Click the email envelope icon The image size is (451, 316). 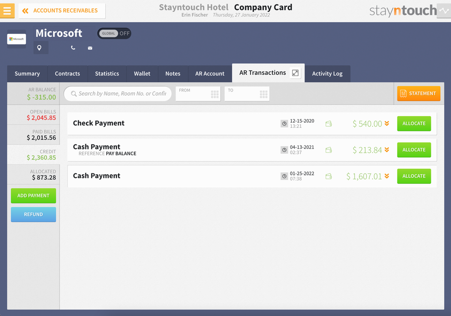pyautogui.click(x=90, y=48)
